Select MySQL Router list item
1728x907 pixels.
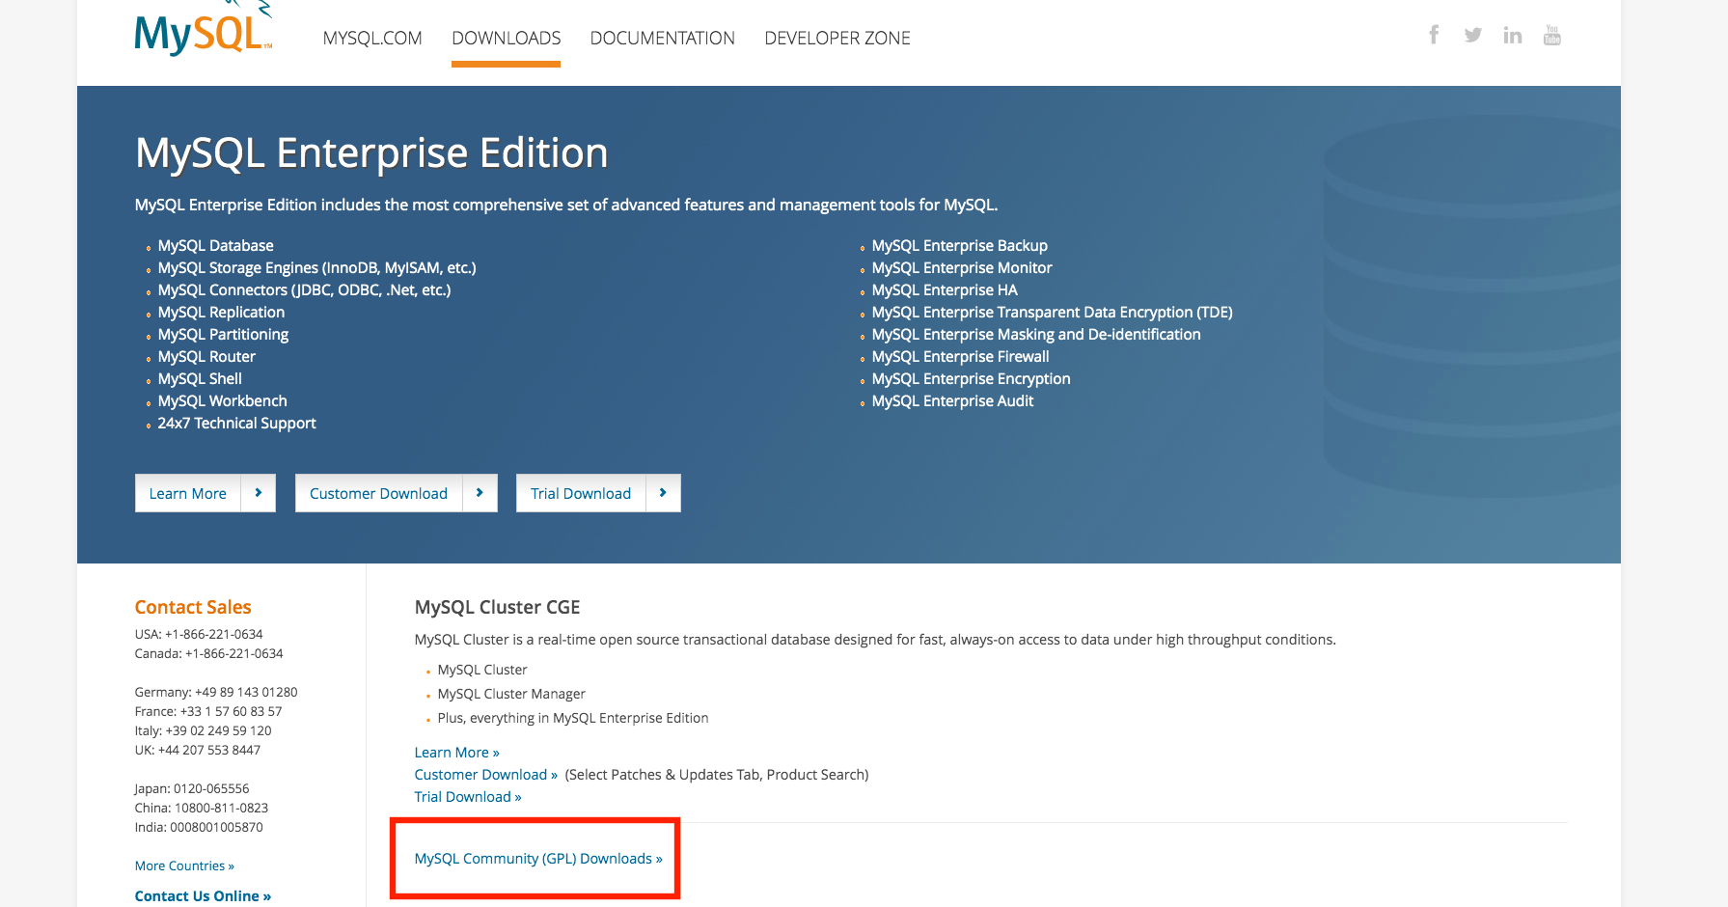pos(206,357)
